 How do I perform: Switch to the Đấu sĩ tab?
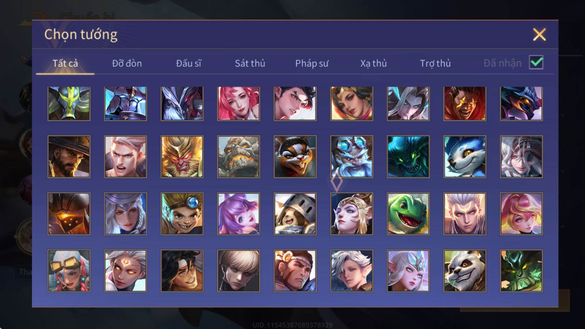pos(188,63)
